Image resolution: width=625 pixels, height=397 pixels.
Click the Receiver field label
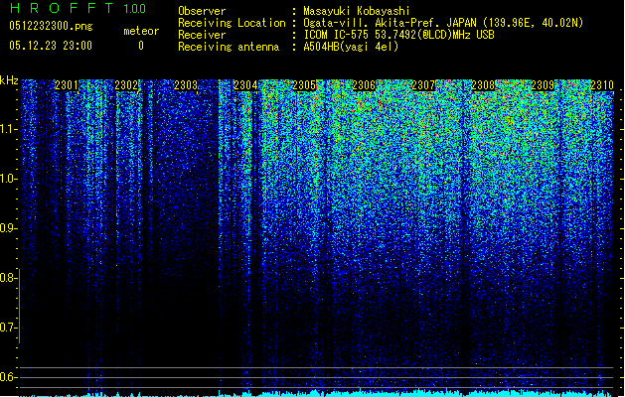[202, 35]
